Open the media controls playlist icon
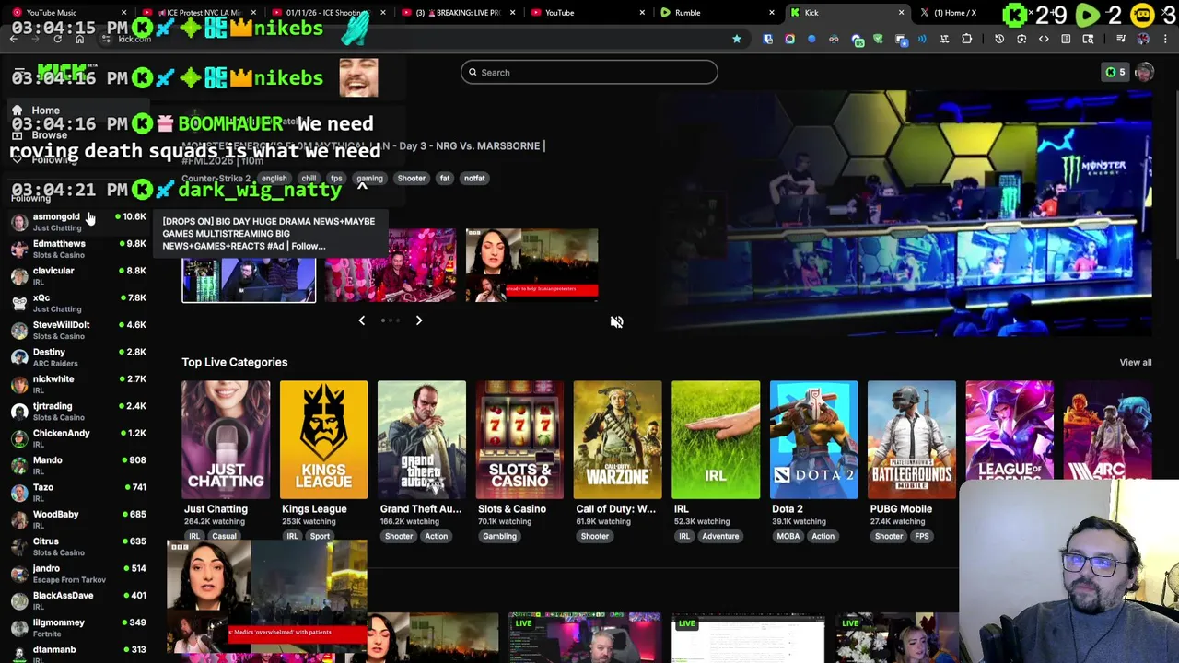The width and height of the screenshot is (1179, 663). pyautogui.click(x=1120, y=39)
